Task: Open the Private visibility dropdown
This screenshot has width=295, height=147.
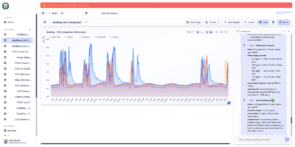Action: (212, 22)
